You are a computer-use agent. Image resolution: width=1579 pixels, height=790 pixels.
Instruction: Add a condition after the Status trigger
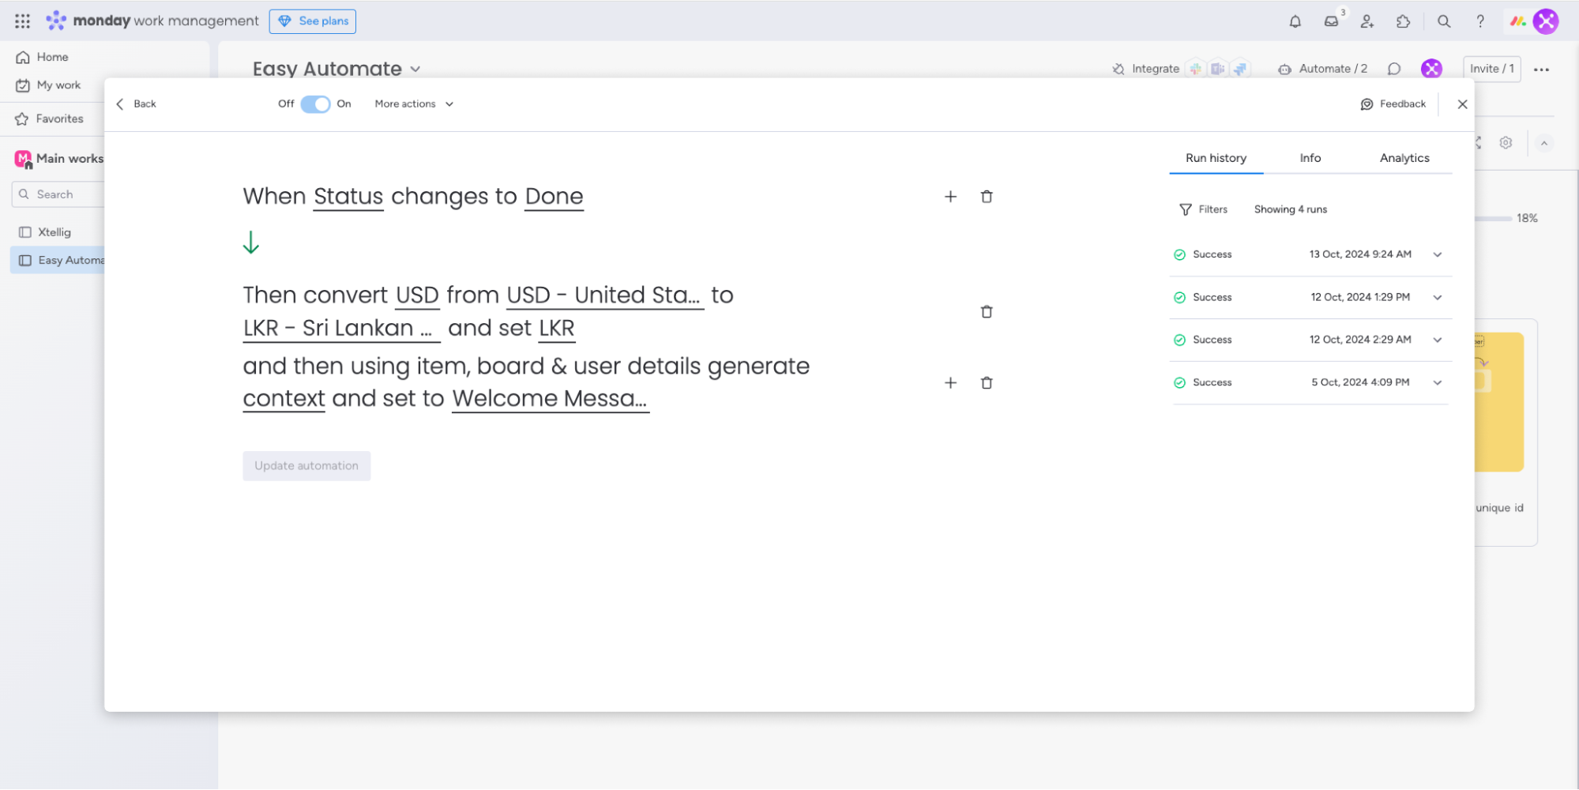(x=950, y=197)
